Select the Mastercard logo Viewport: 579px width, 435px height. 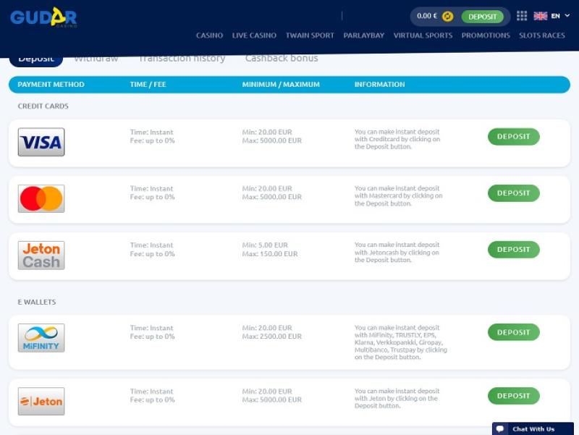[x=41, y=198]
